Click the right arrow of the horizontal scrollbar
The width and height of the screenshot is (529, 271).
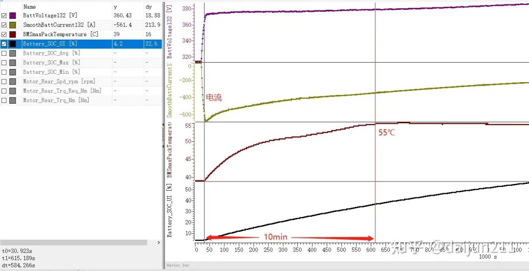coord(159,243)
